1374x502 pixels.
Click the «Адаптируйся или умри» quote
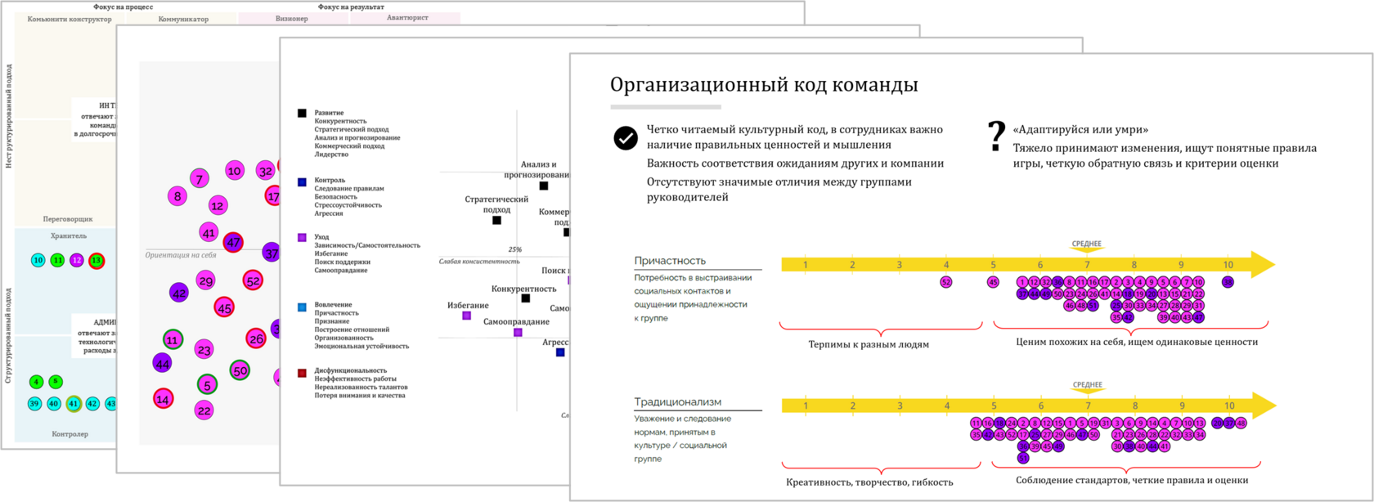click(1080, 129)
